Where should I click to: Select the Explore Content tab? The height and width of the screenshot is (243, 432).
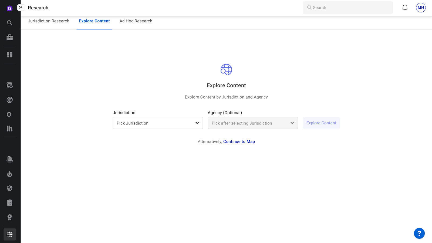point(94,21)
